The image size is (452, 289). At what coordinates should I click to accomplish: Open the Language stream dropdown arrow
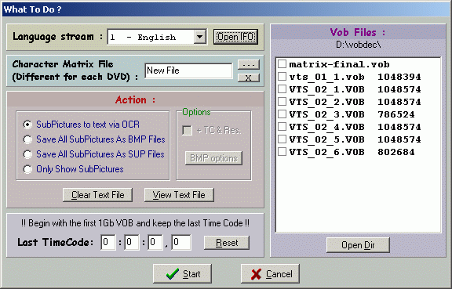coord(199,37)
